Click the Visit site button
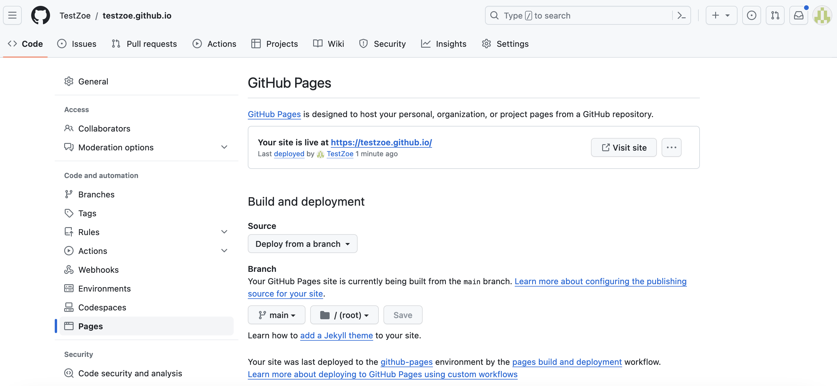Screen dimensions: 837x386 (624, 147)
